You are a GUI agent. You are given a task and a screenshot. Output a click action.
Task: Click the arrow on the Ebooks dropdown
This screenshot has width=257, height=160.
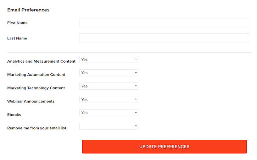pos(136,113)
